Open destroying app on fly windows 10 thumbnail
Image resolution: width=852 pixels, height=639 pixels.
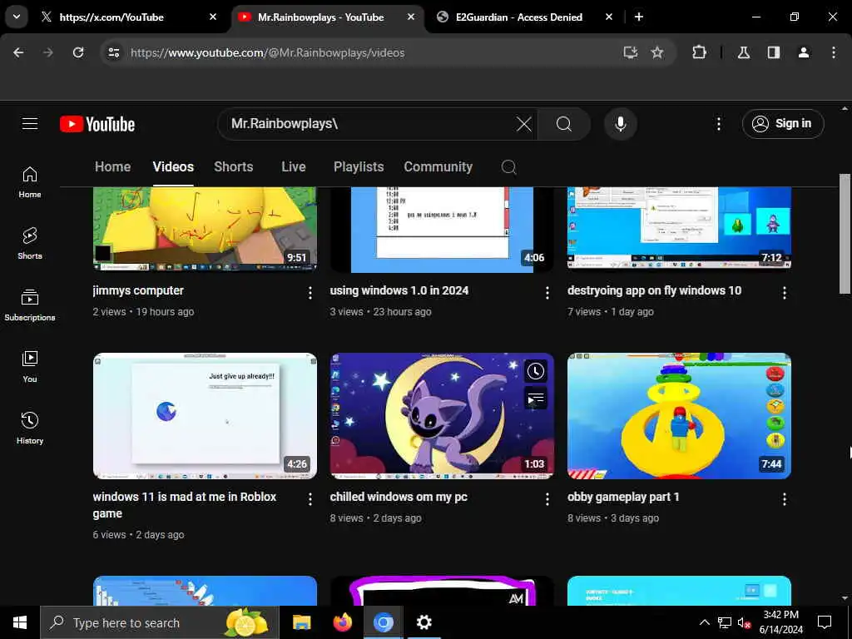[x=679, y=230]
